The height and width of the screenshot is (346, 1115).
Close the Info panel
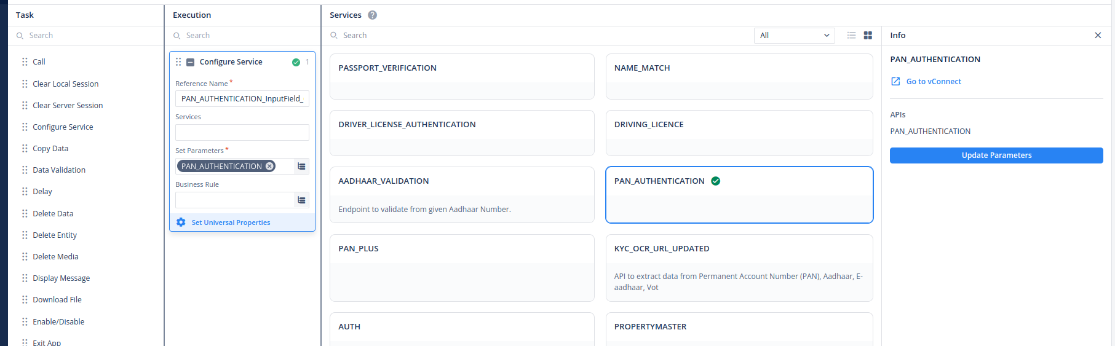click(x=1098, y=36)
